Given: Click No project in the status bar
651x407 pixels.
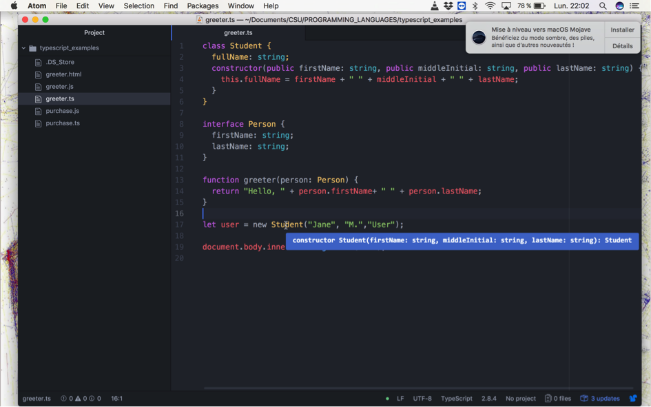Looking at the screenshot, I should 521,398.
